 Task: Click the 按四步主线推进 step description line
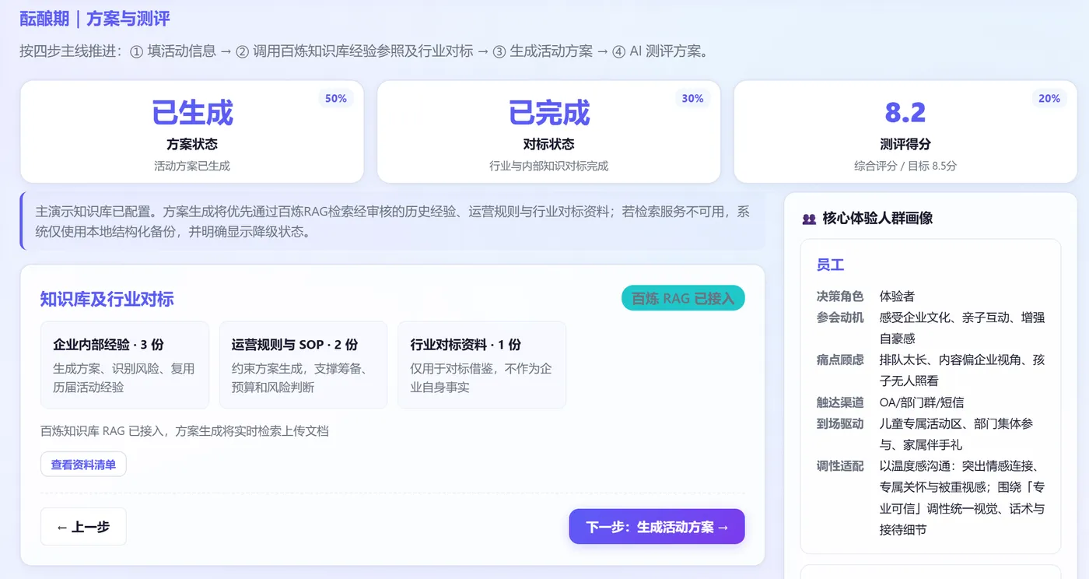[363, 51]
